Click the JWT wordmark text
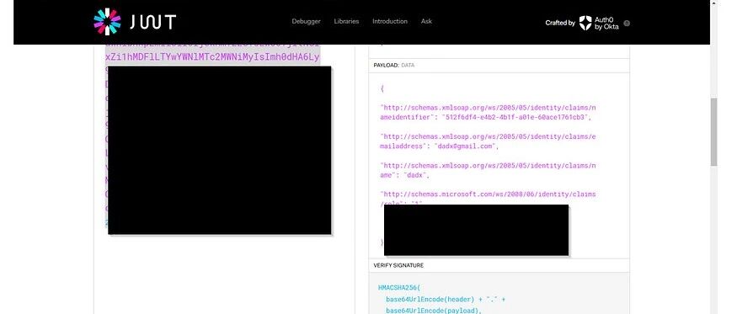 coord(152,22)
